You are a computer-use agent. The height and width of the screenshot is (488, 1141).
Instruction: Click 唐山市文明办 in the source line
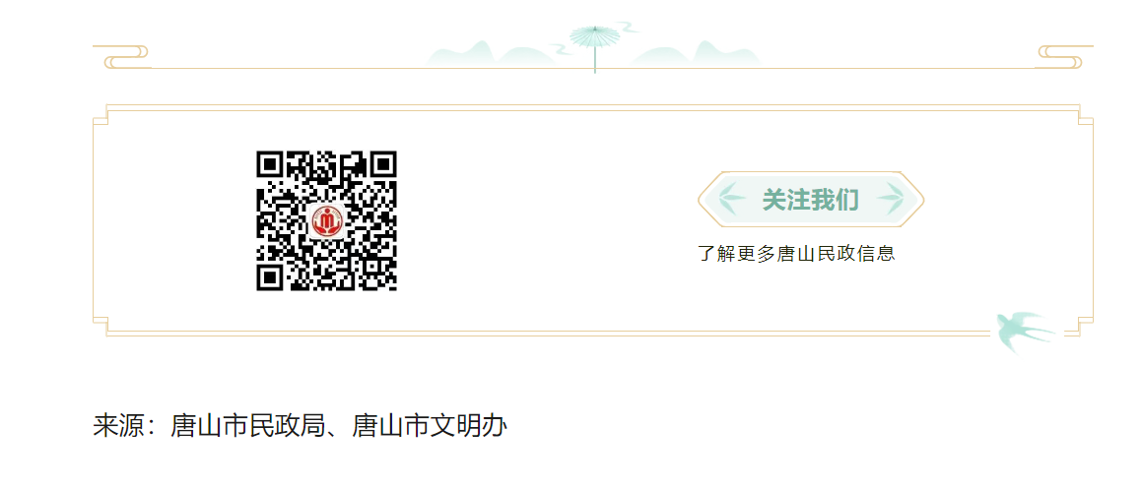pyautogui.click(x=430, y=426)
